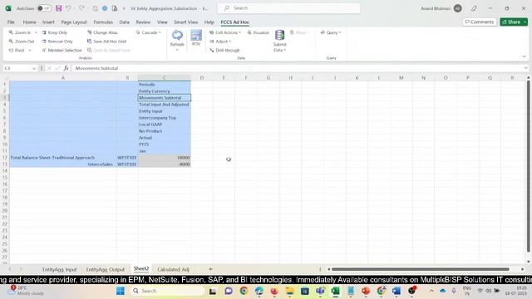Expand the Refresh dropdown arrow
This screenshot has height=299, width=532.
click(177, 50)
